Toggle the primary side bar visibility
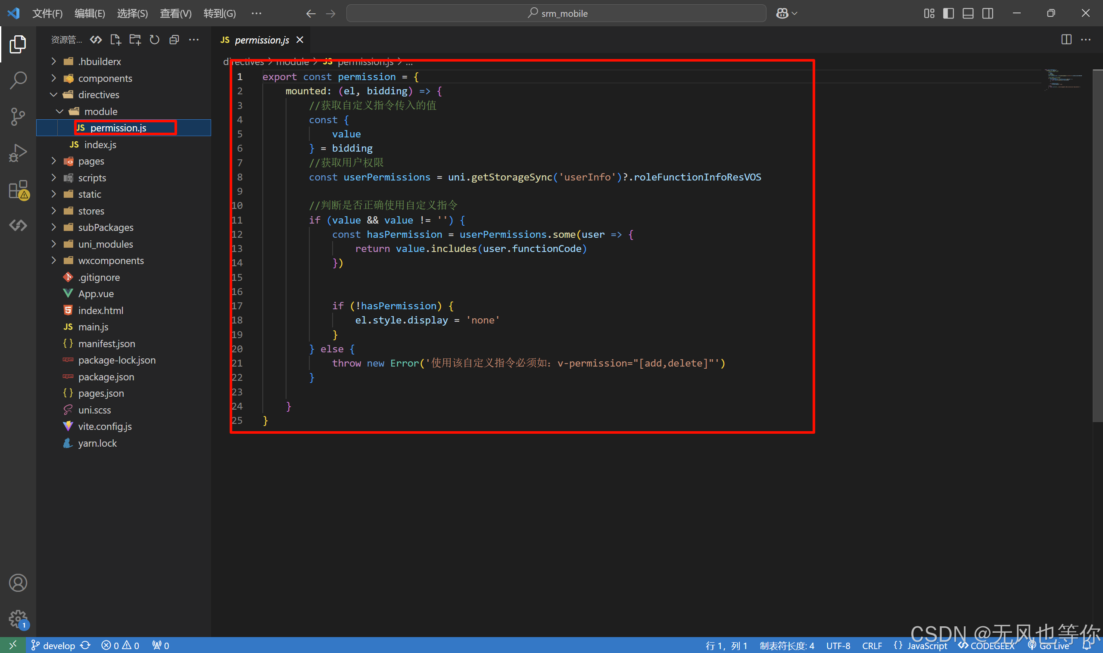The width and height of the screenshot is (1103, 653). tap(948, 13)
